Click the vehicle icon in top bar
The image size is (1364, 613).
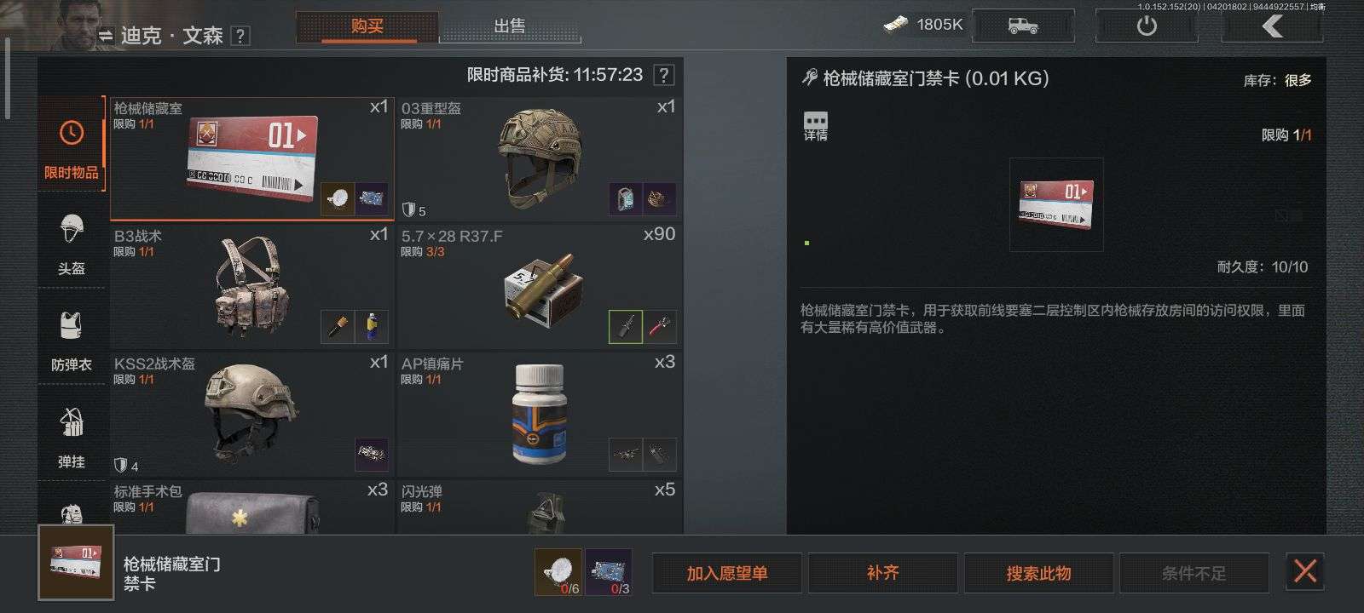(x=1023, y=26)
